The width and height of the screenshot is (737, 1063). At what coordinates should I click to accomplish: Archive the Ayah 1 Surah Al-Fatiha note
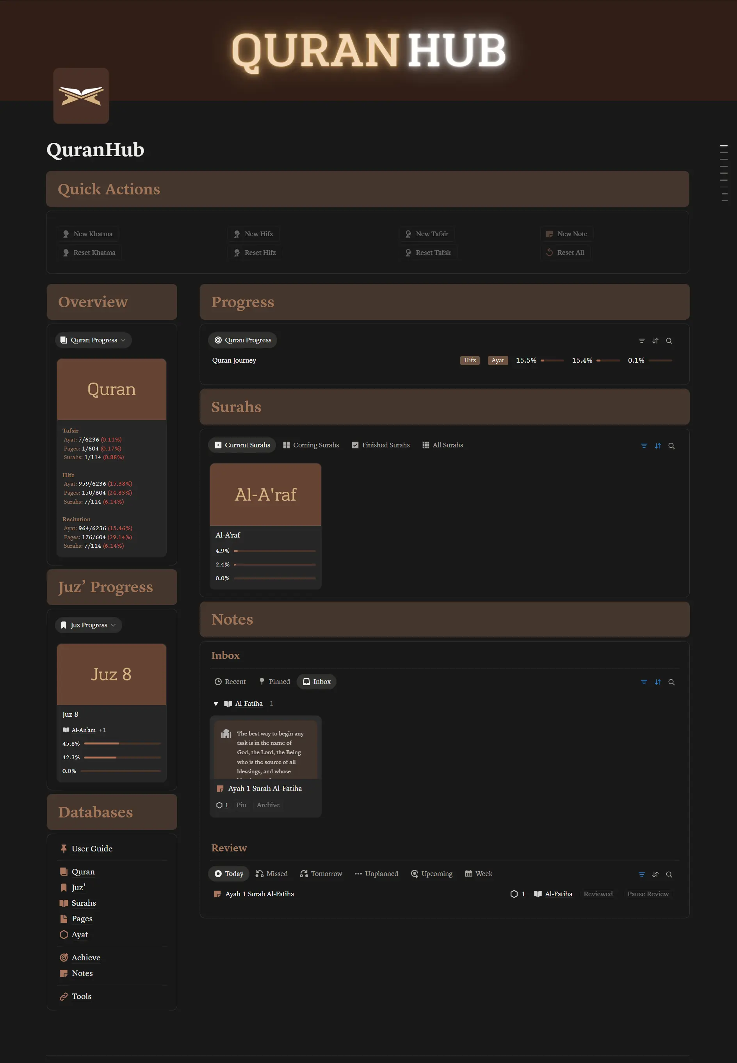tap(268, 805)
